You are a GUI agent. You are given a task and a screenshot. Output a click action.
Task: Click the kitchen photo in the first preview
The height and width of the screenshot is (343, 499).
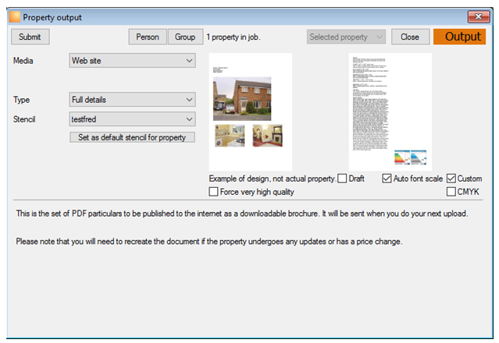click(x=230, y=136)
